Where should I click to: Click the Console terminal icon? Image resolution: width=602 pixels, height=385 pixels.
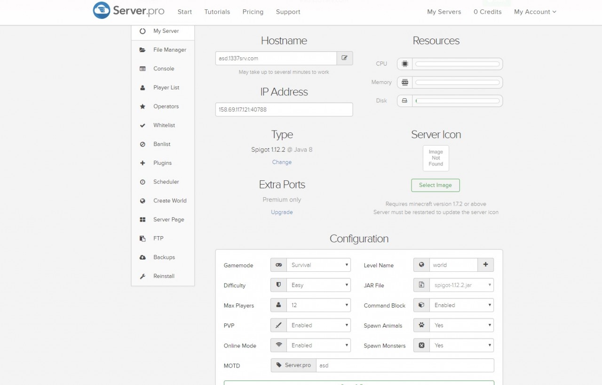(x=143, y=69)
